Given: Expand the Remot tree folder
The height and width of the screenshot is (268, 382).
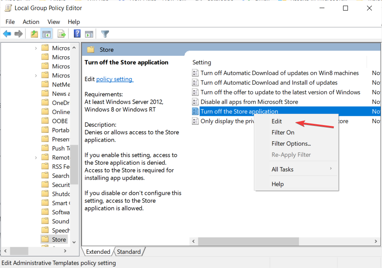Looking at the screenshot, I should (x=36, y=157).
